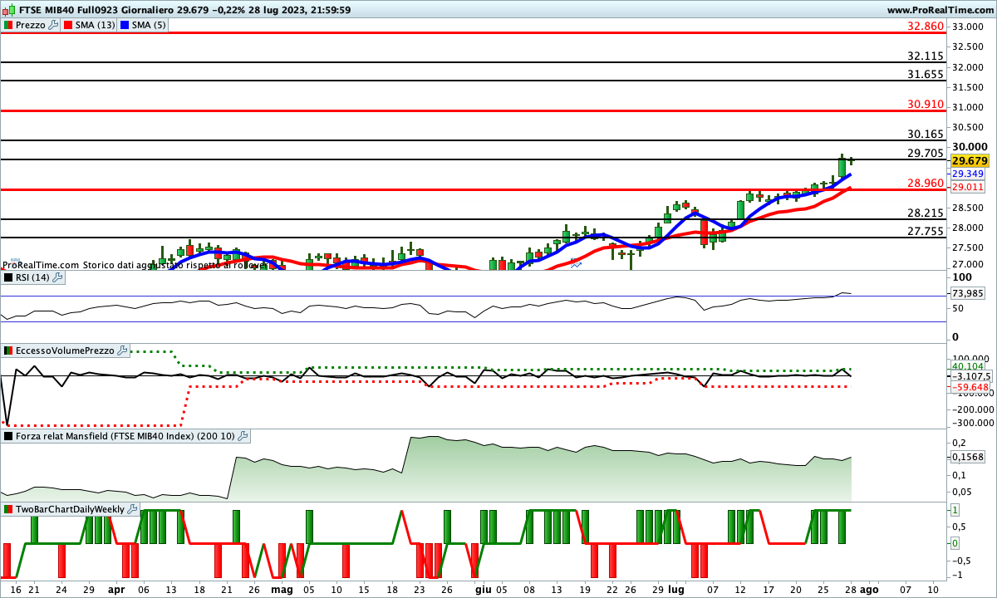Click the 31.655 level label
Image resolution: width=997 pixels, height=598 pixels.
click(x=926, y=74)
